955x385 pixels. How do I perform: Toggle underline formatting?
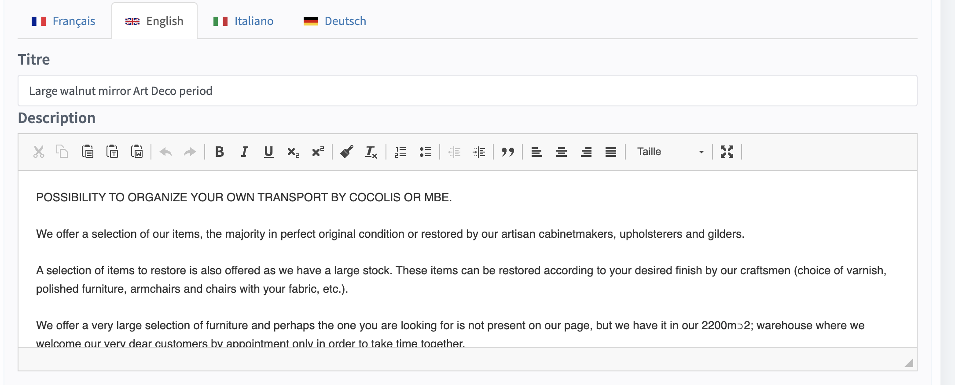click(268, 152)
